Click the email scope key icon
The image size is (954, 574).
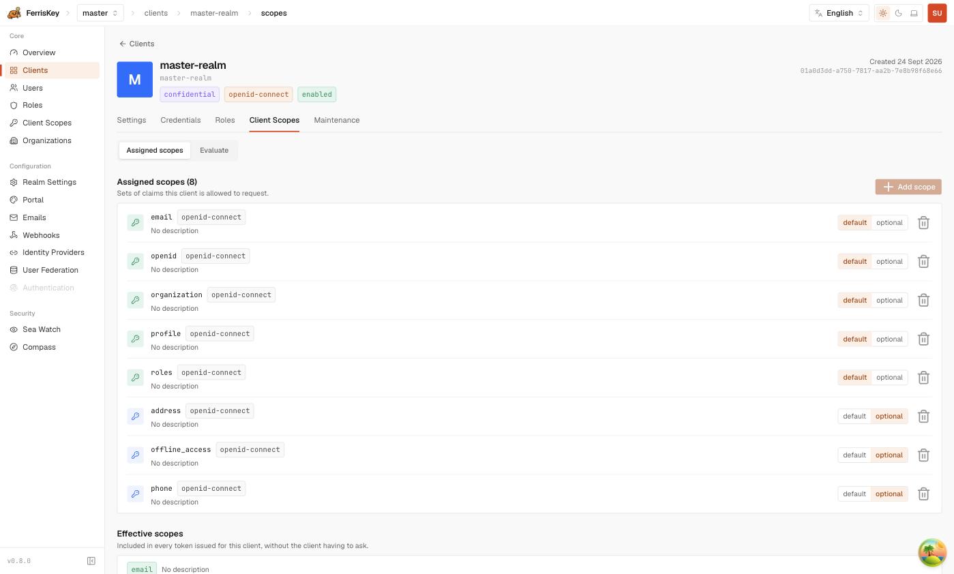click(135, 223)
